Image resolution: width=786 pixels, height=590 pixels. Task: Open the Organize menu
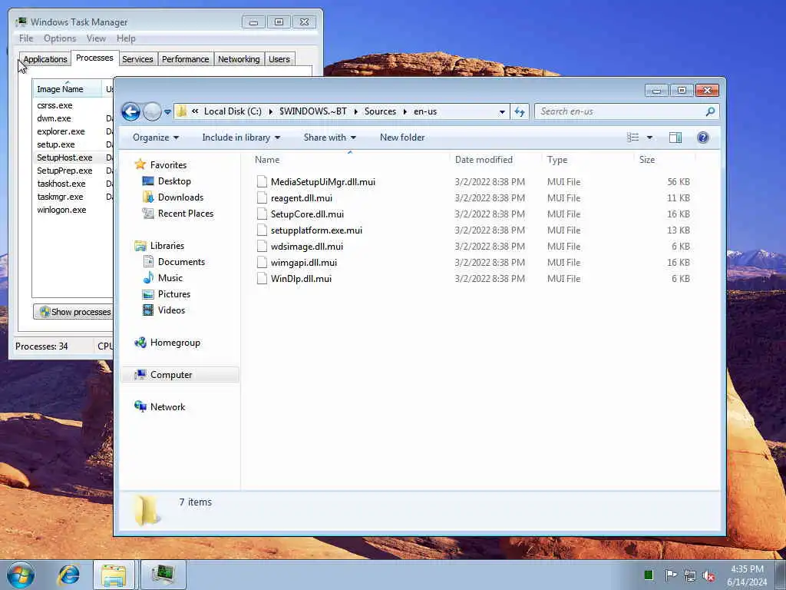point(155,138)
